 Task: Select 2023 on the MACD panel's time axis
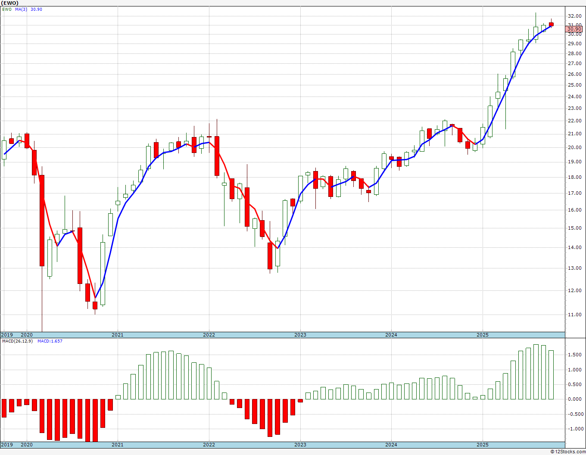click(x=300, y=445)
